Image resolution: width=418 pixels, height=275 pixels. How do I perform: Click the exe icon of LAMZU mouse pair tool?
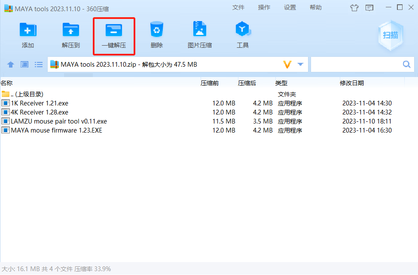tap(6, 121)
